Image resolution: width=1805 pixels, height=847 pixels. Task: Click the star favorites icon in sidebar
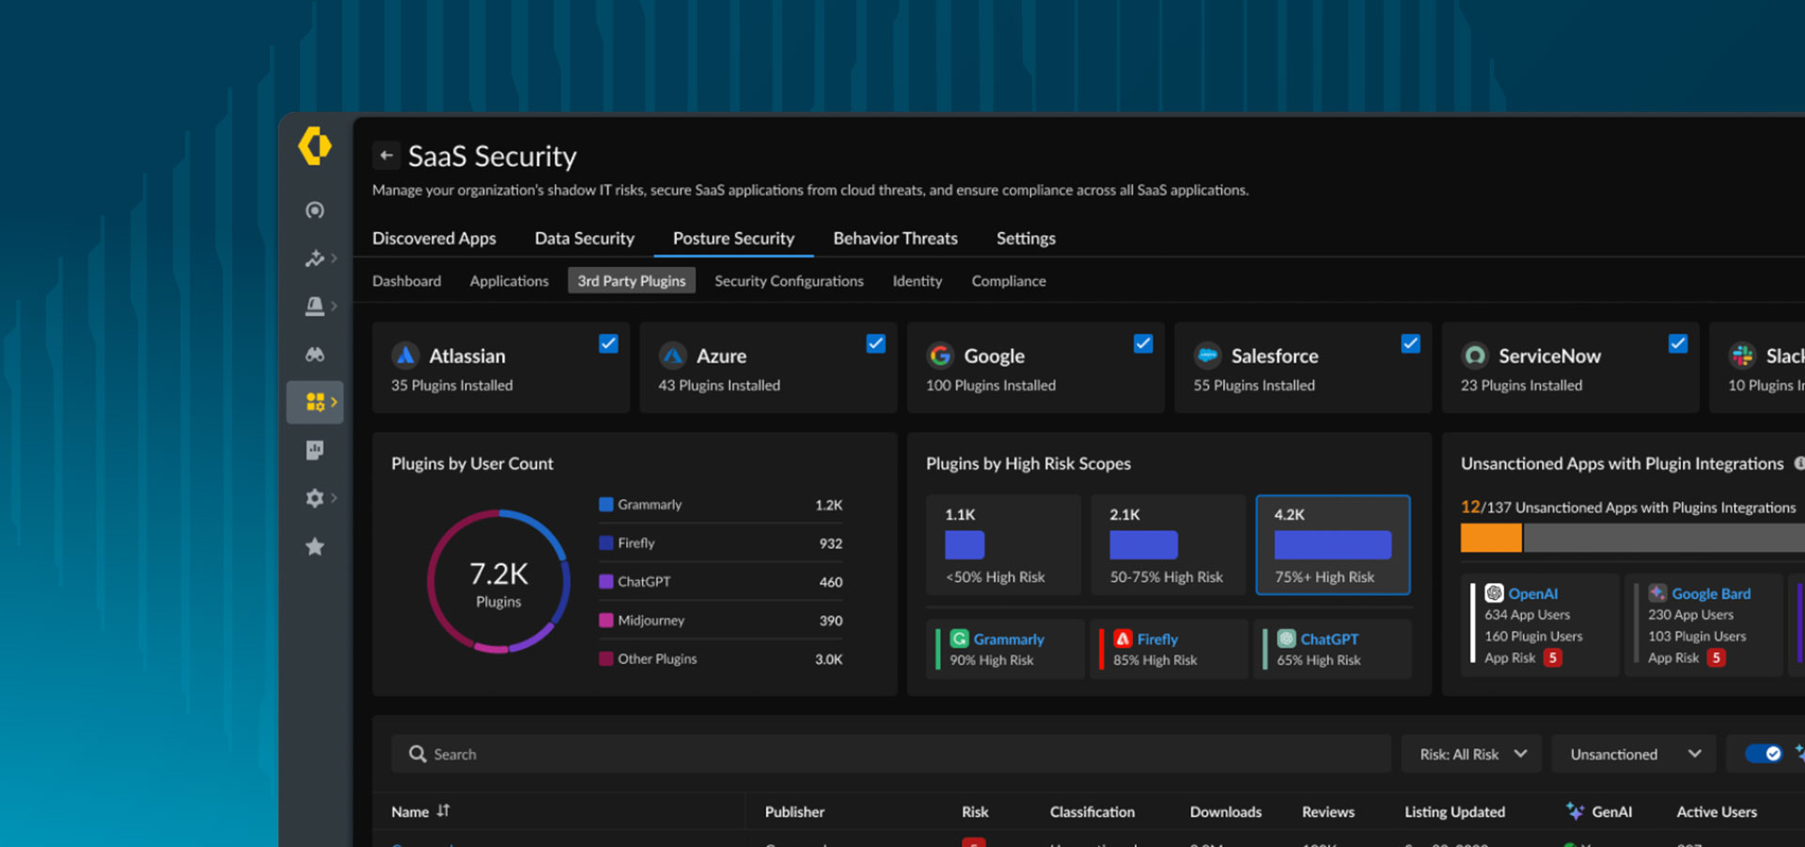point(315,545)
